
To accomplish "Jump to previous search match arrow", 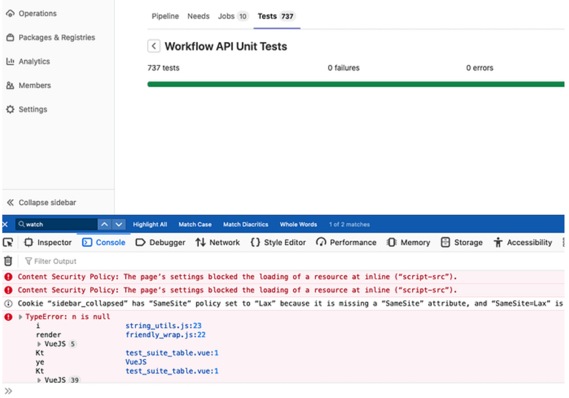I will coord(105,224).
